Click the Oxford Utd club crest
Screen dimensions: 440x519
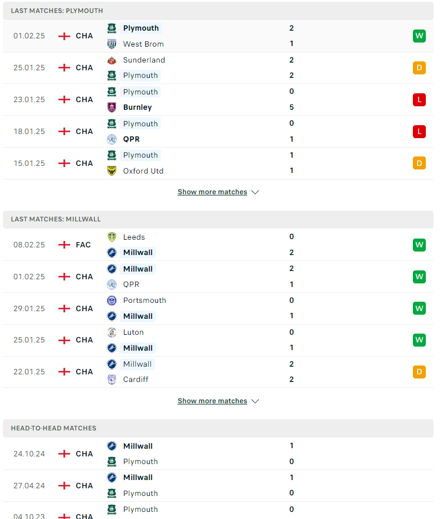coord(111,171)
